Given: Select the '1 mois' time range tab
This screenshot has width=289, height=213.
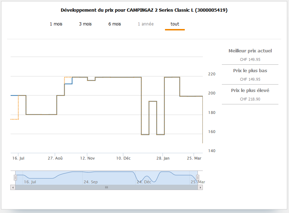Looking at the screenshot, I should [x=56, y=24].
